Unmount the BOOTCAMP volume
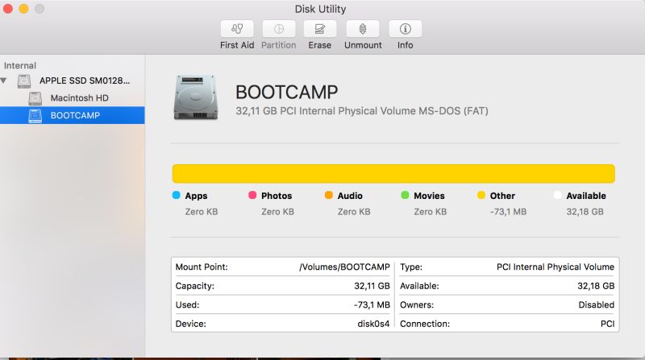This screenshot has height=360, width=645. [363, 29]
